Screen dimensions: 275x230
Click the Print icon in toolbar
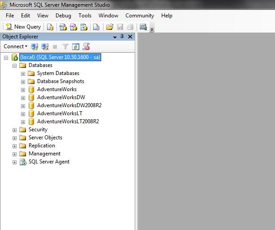130,27
